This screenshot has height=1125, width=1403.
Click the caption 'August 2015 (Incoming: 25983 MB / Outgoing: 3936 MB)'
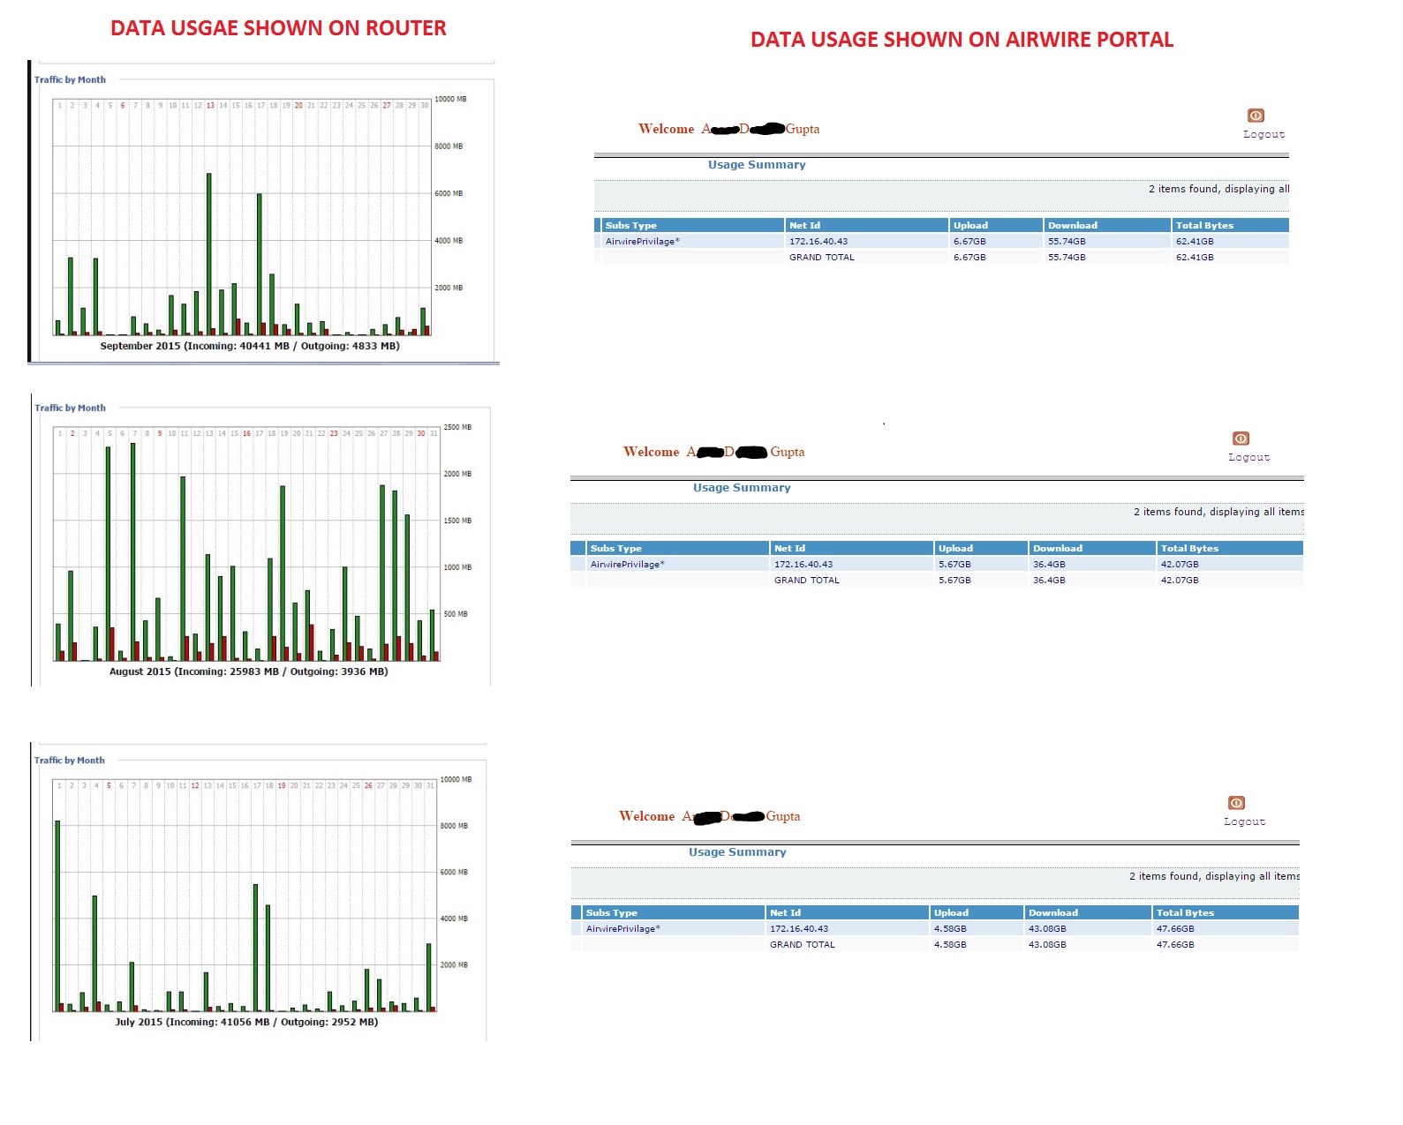pyautogui.click(x=249, y=671)
